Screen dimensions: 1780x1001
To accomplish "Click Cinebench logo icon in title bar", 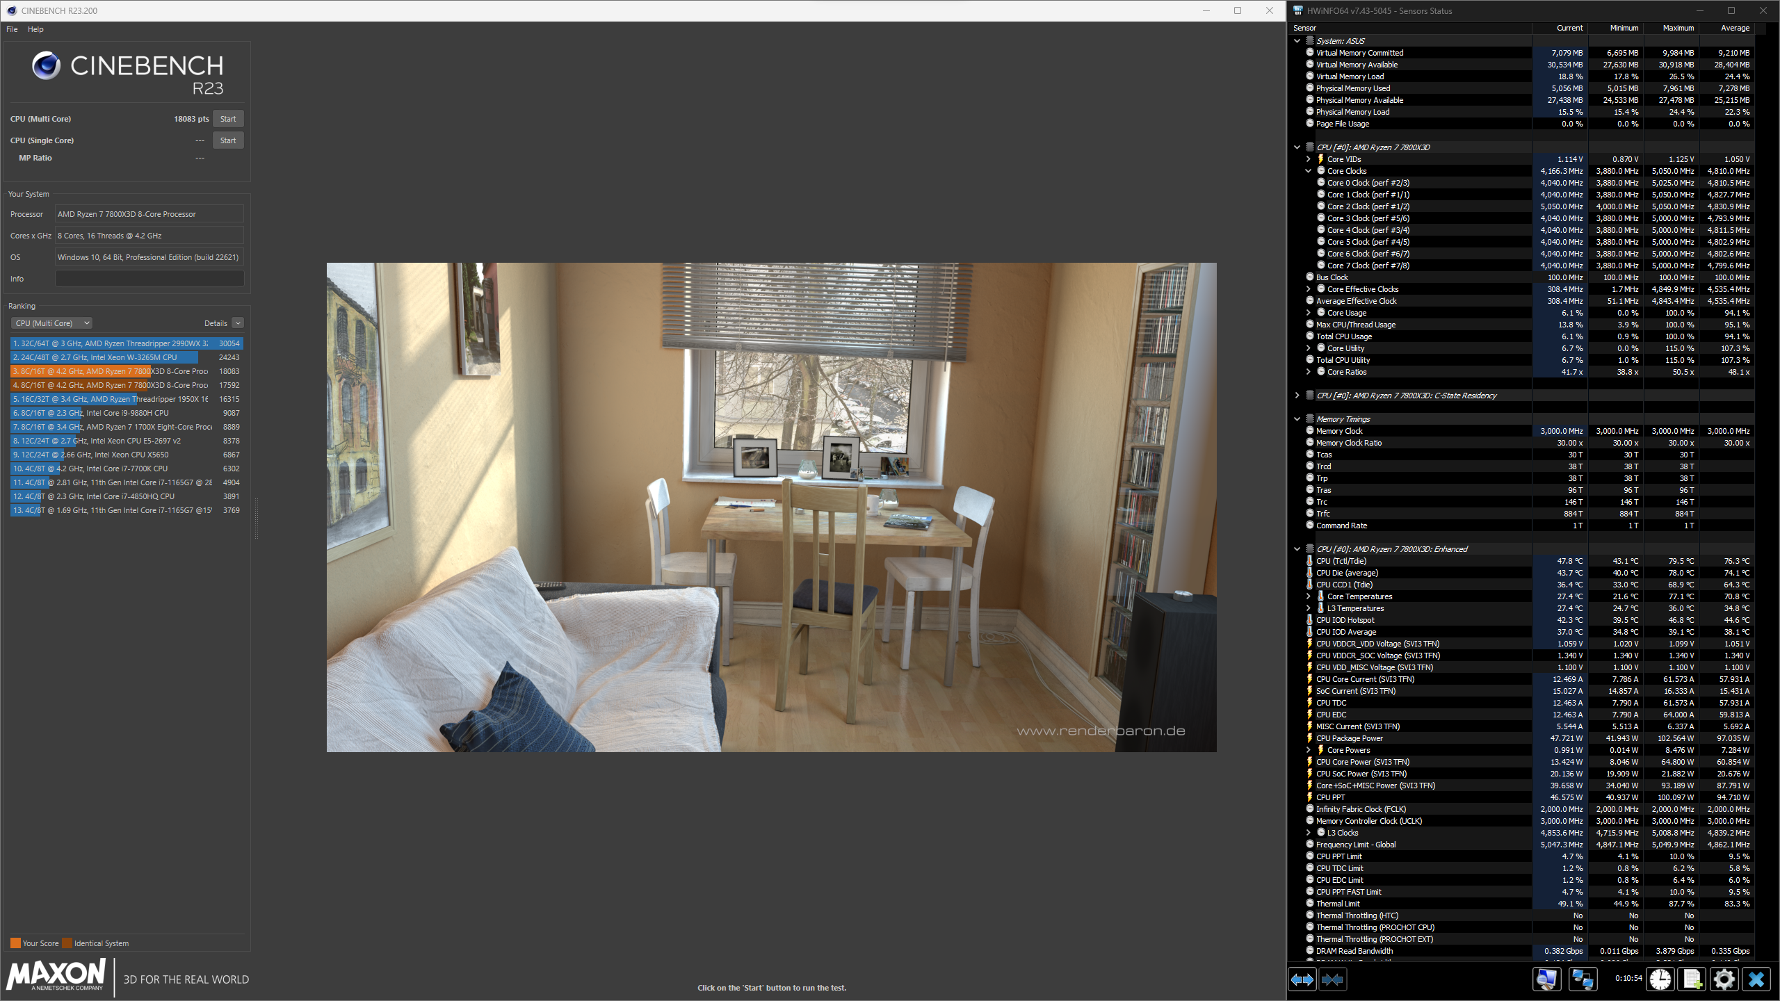I will point(11,10).
